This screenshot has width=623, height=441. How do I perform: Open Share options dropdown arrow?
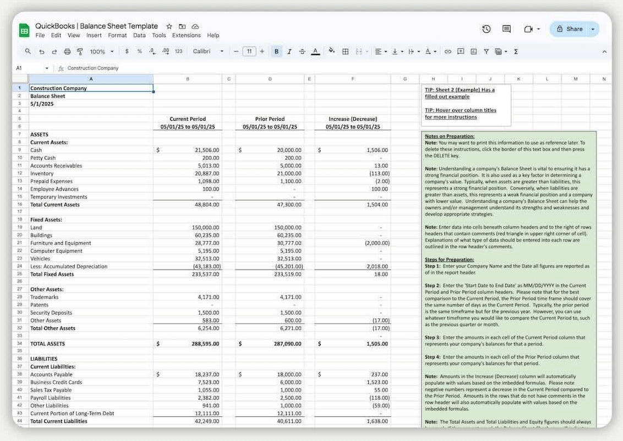point(593,29)
